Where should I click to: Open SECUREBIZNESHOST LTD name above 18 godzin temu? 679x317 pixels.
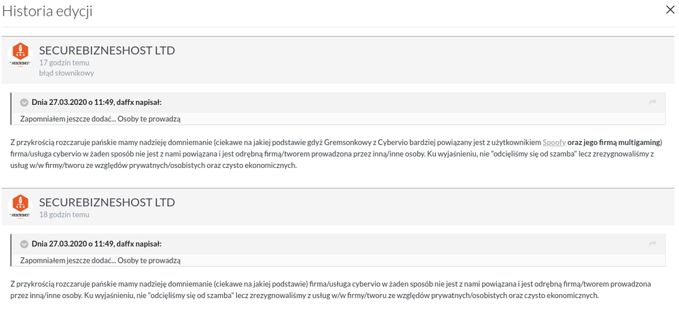(107, 202)
